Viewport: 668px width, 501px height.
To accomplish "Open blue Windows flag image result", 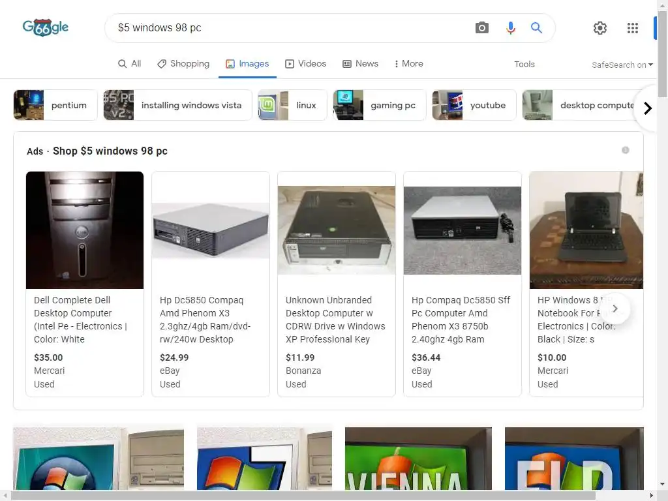I will [574, 459].
